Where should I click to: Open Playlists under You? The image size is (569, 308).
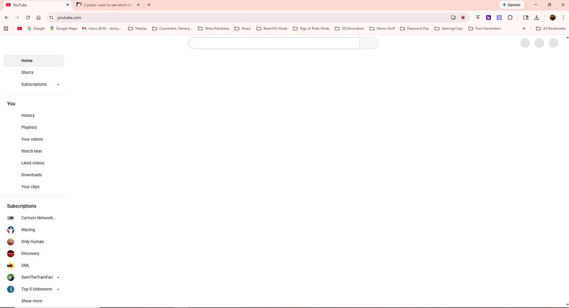point(34,127)
